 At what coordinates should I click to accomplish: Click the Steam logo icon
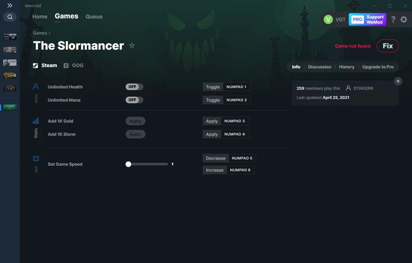click(x=36, y=65)
